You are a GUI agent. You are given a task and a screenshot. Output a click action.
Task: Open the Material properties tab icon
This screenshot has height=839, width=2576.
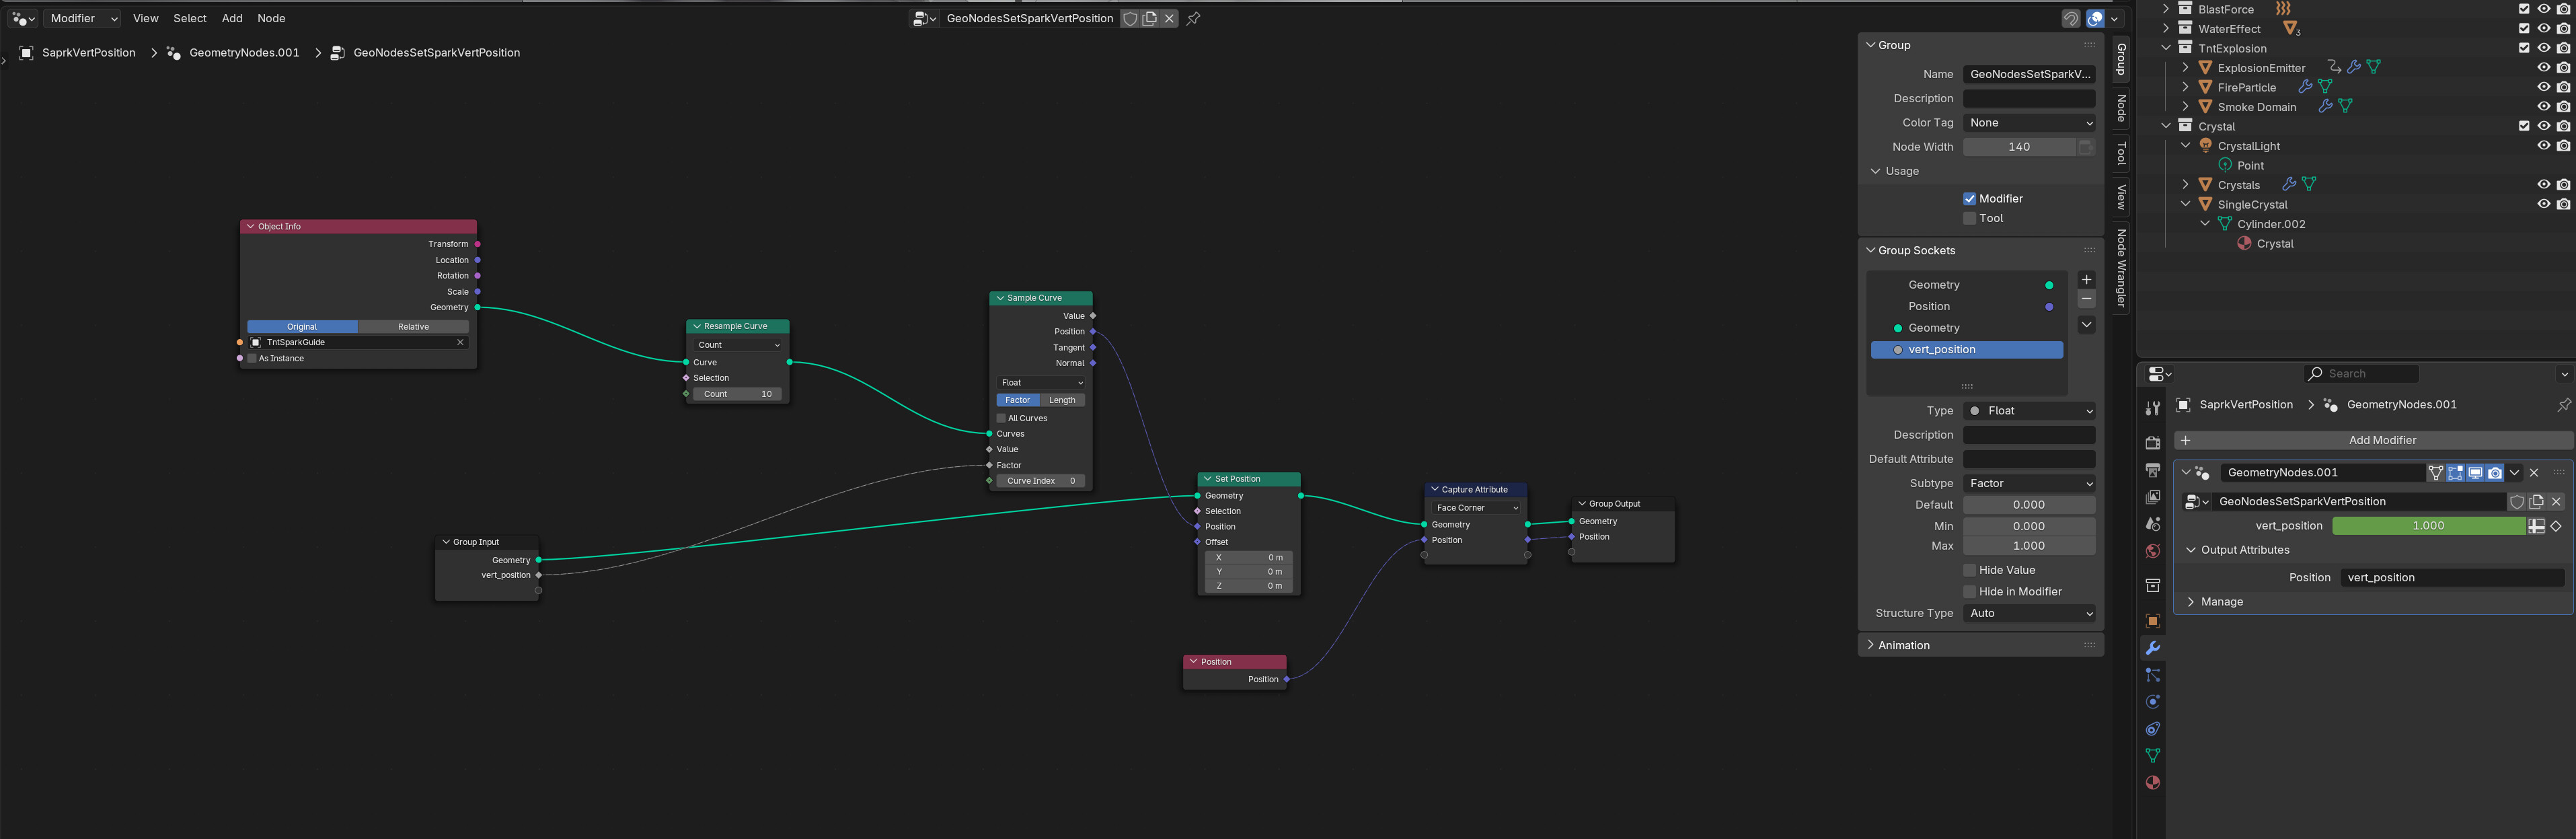(2153, 783)
